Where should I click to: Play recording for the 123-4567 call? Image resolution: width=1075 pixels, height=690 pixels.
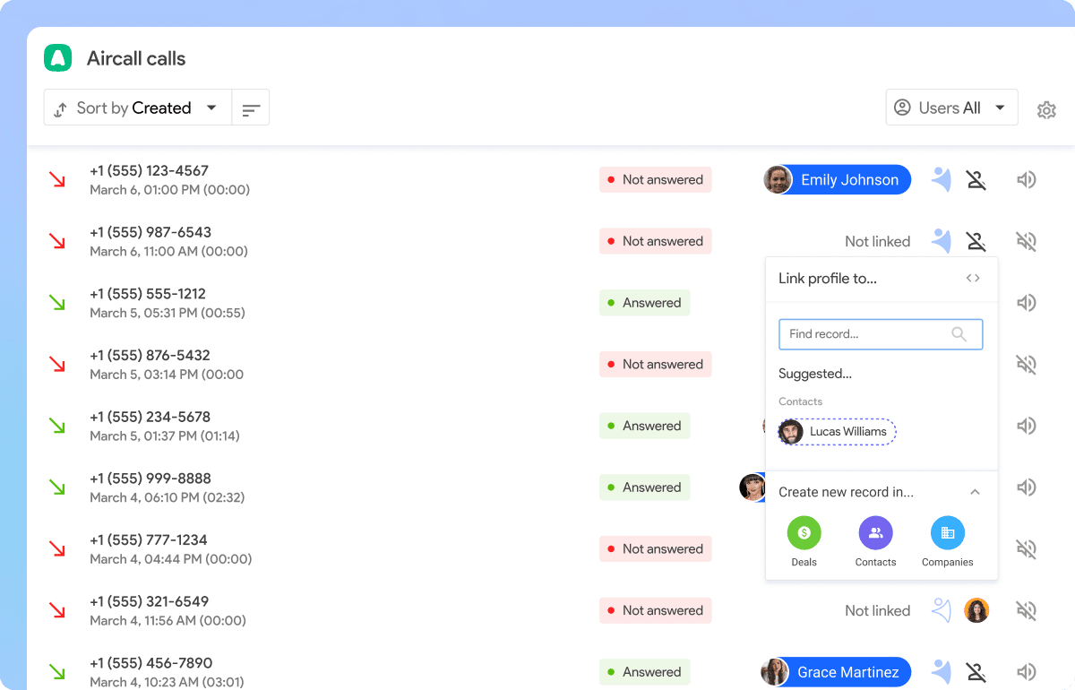[1027, 180]
